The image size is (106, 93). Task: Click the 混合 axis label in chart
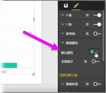point(4,72)
